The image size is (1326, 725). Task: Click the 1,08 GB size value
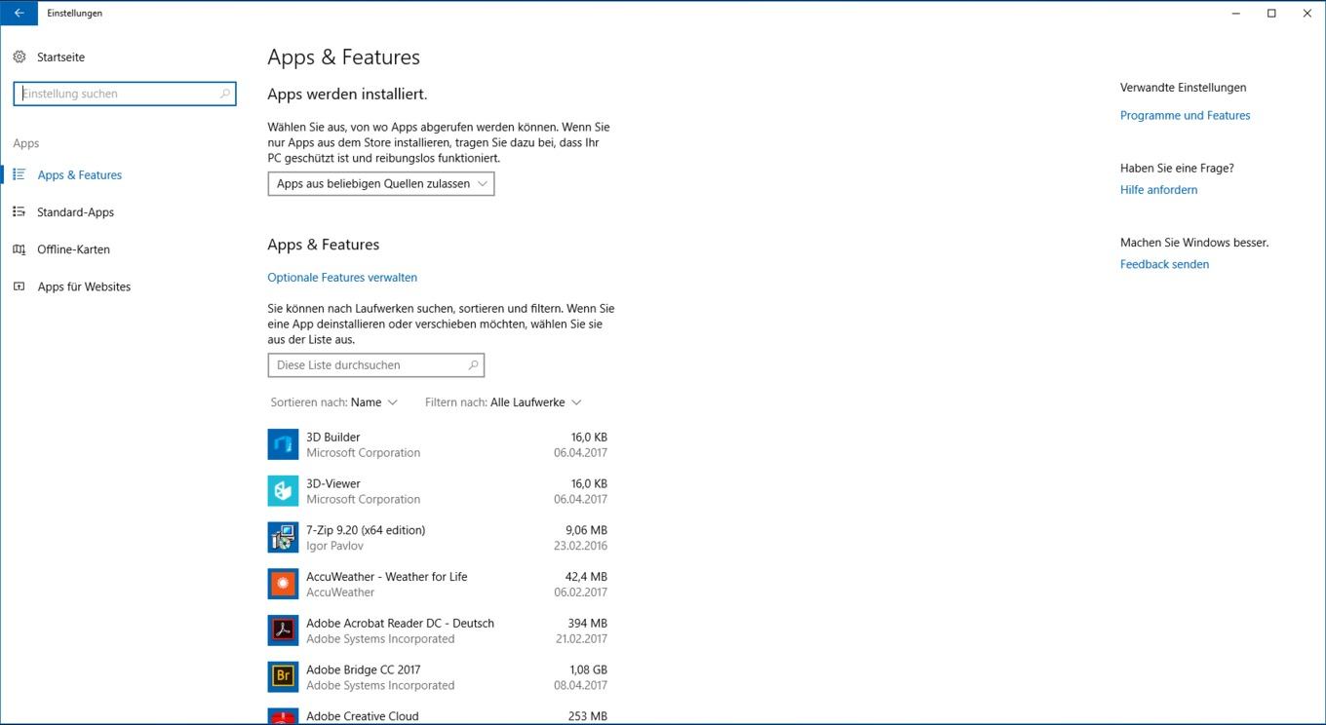(588, 670)
